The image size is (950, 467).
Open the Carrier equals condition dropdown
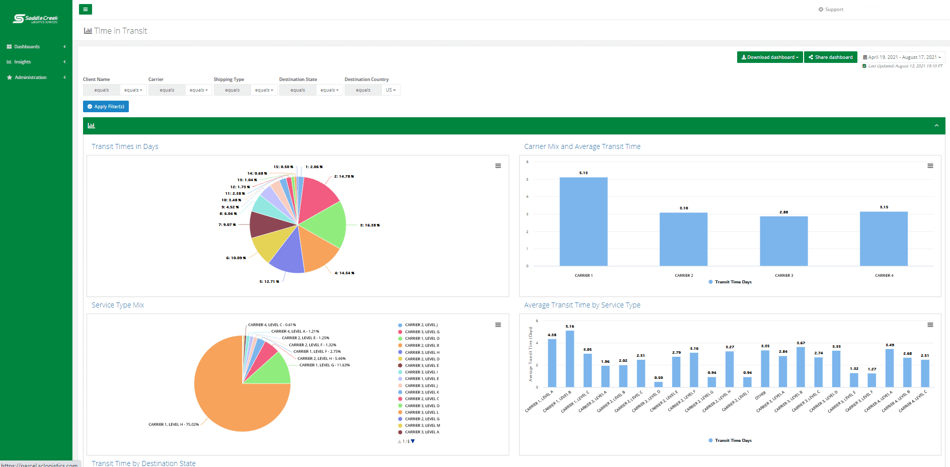(x=198, y=90)
